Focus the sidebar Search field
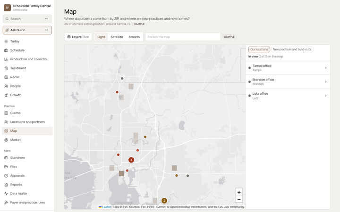This screenshot has height=212, width=340. (x=27, y=19)
